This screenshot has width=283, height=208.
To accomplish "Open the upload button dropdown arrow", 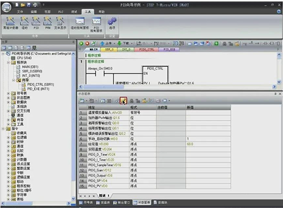I will click(114, 44).
